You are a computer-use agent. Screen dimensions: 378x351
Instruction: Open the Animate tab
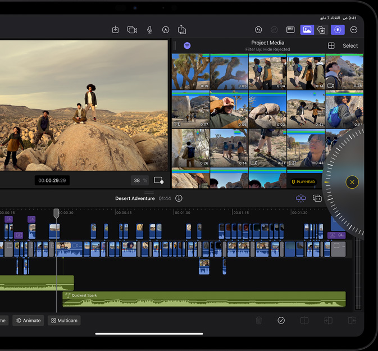28,321
